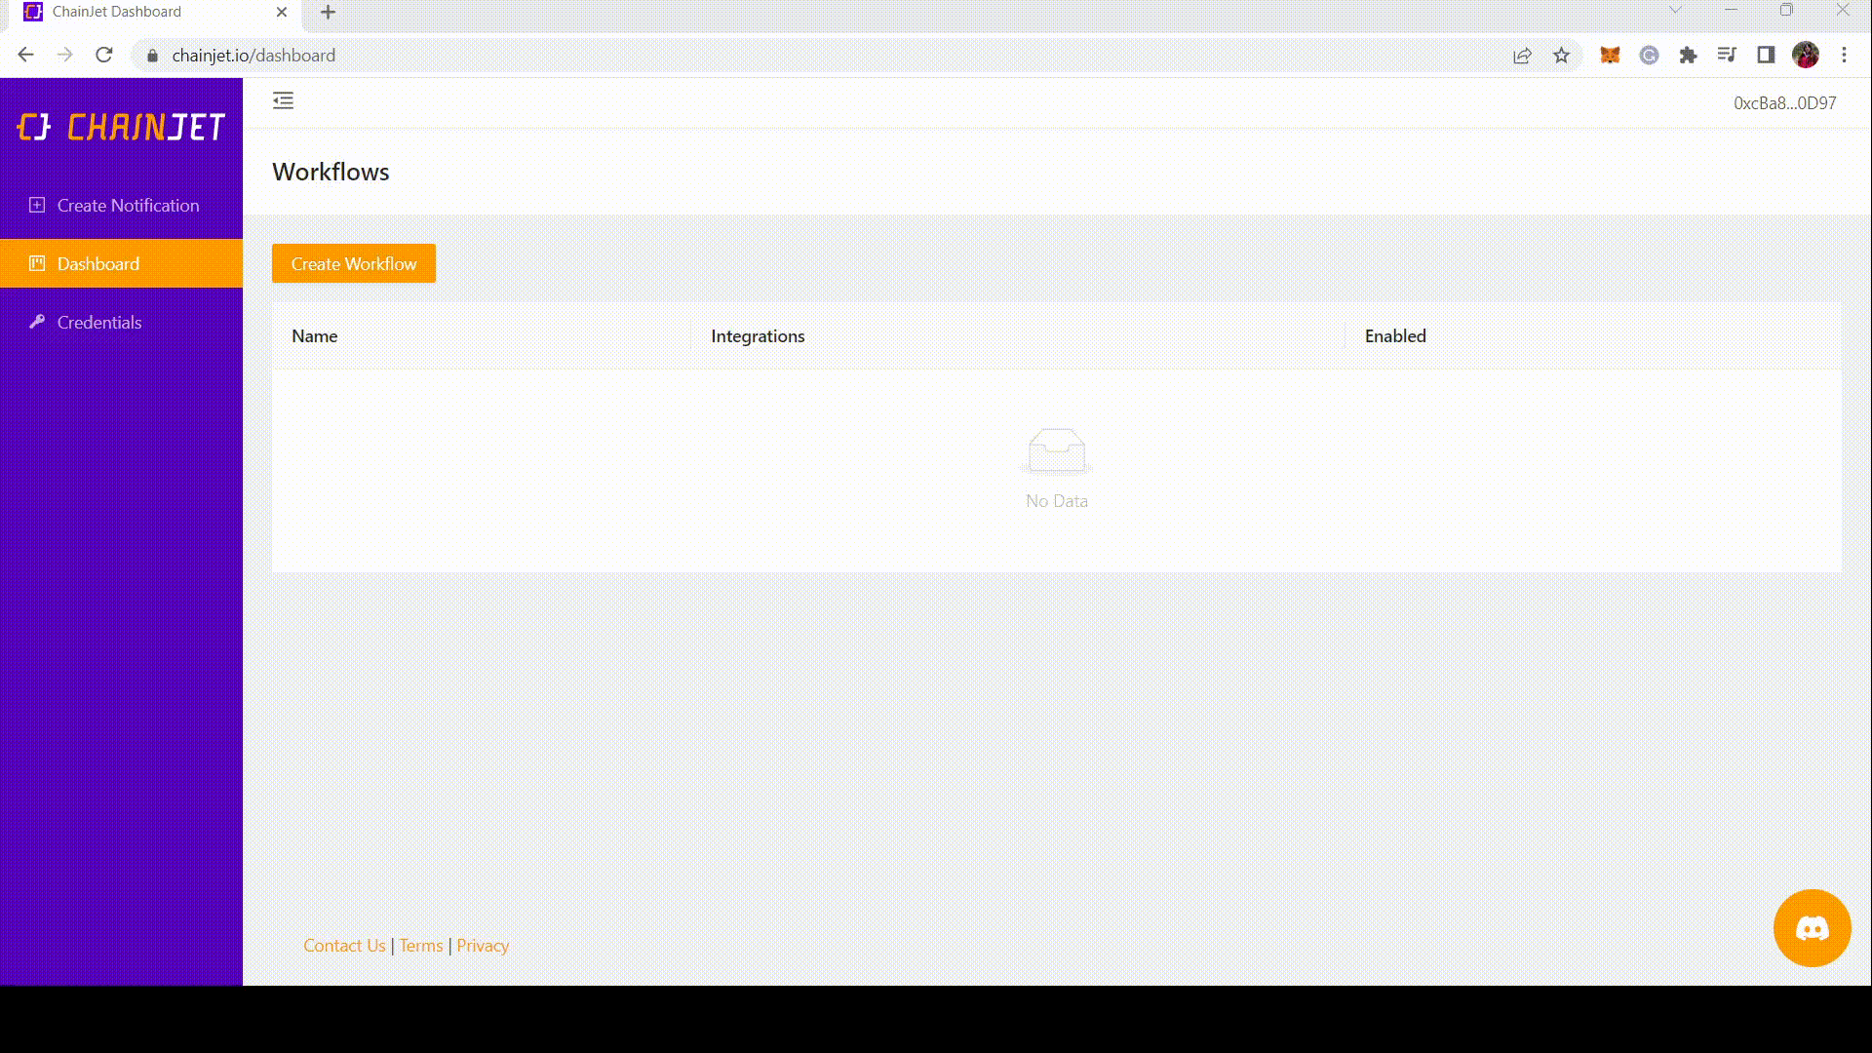Open a new browser tab
This screenshot has width=1872, height=1053.
click(x=329, y=13)
